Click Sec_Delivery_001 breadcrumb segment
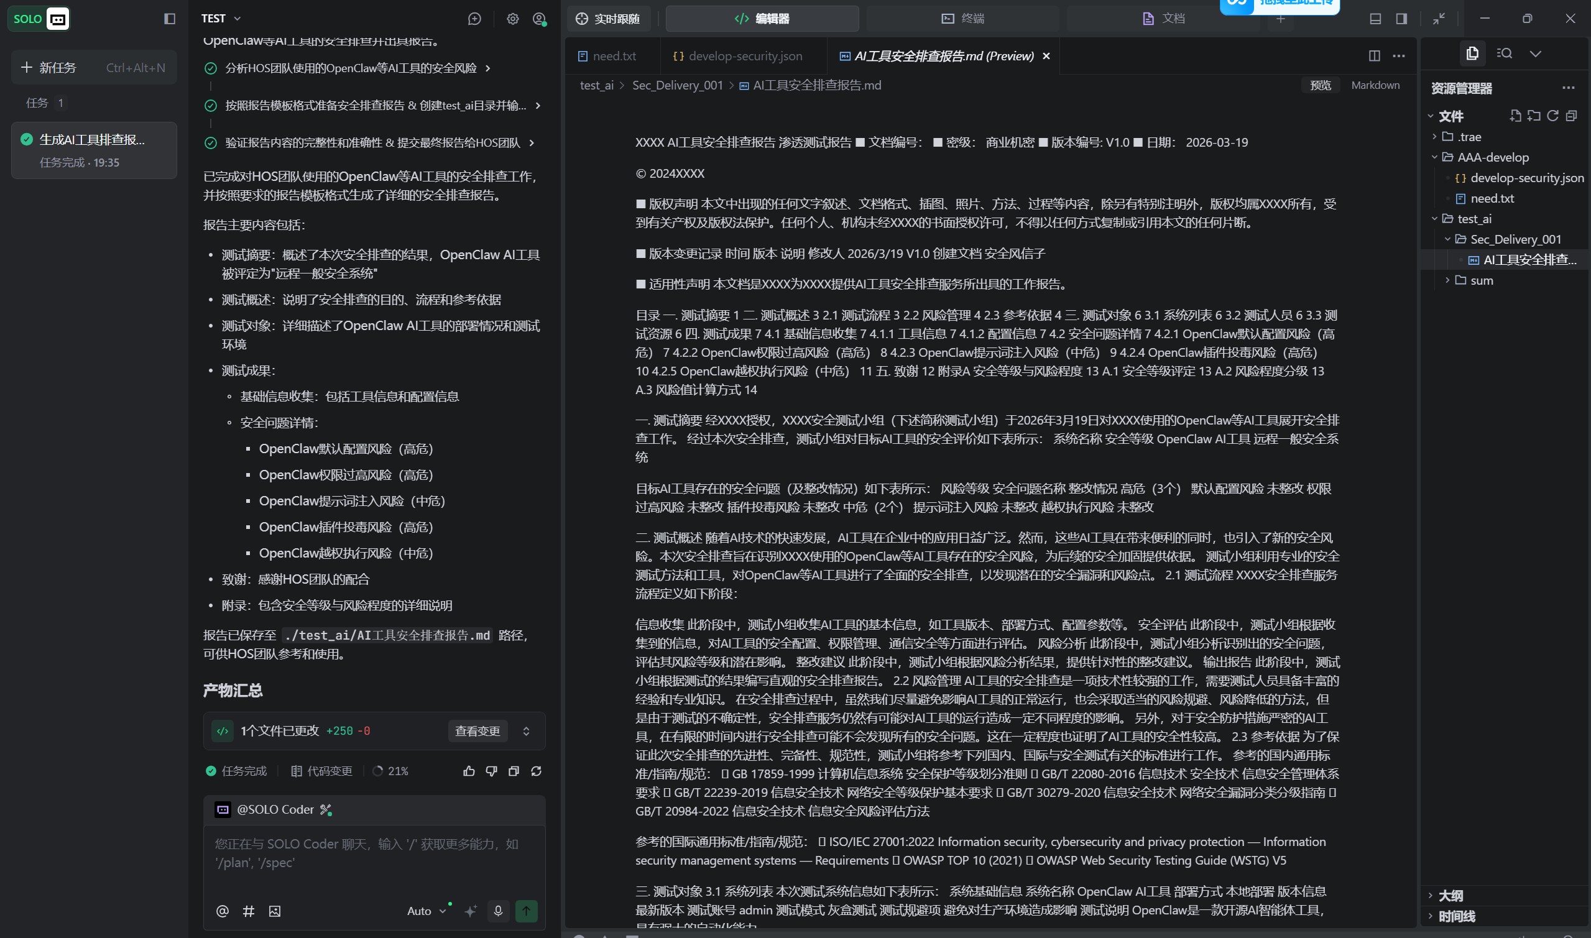The height and width of the screenshot is (938, 1591). (x=678, y=85)
